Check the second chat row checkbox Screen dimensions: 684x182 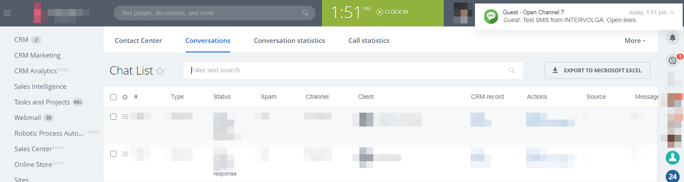113,154
